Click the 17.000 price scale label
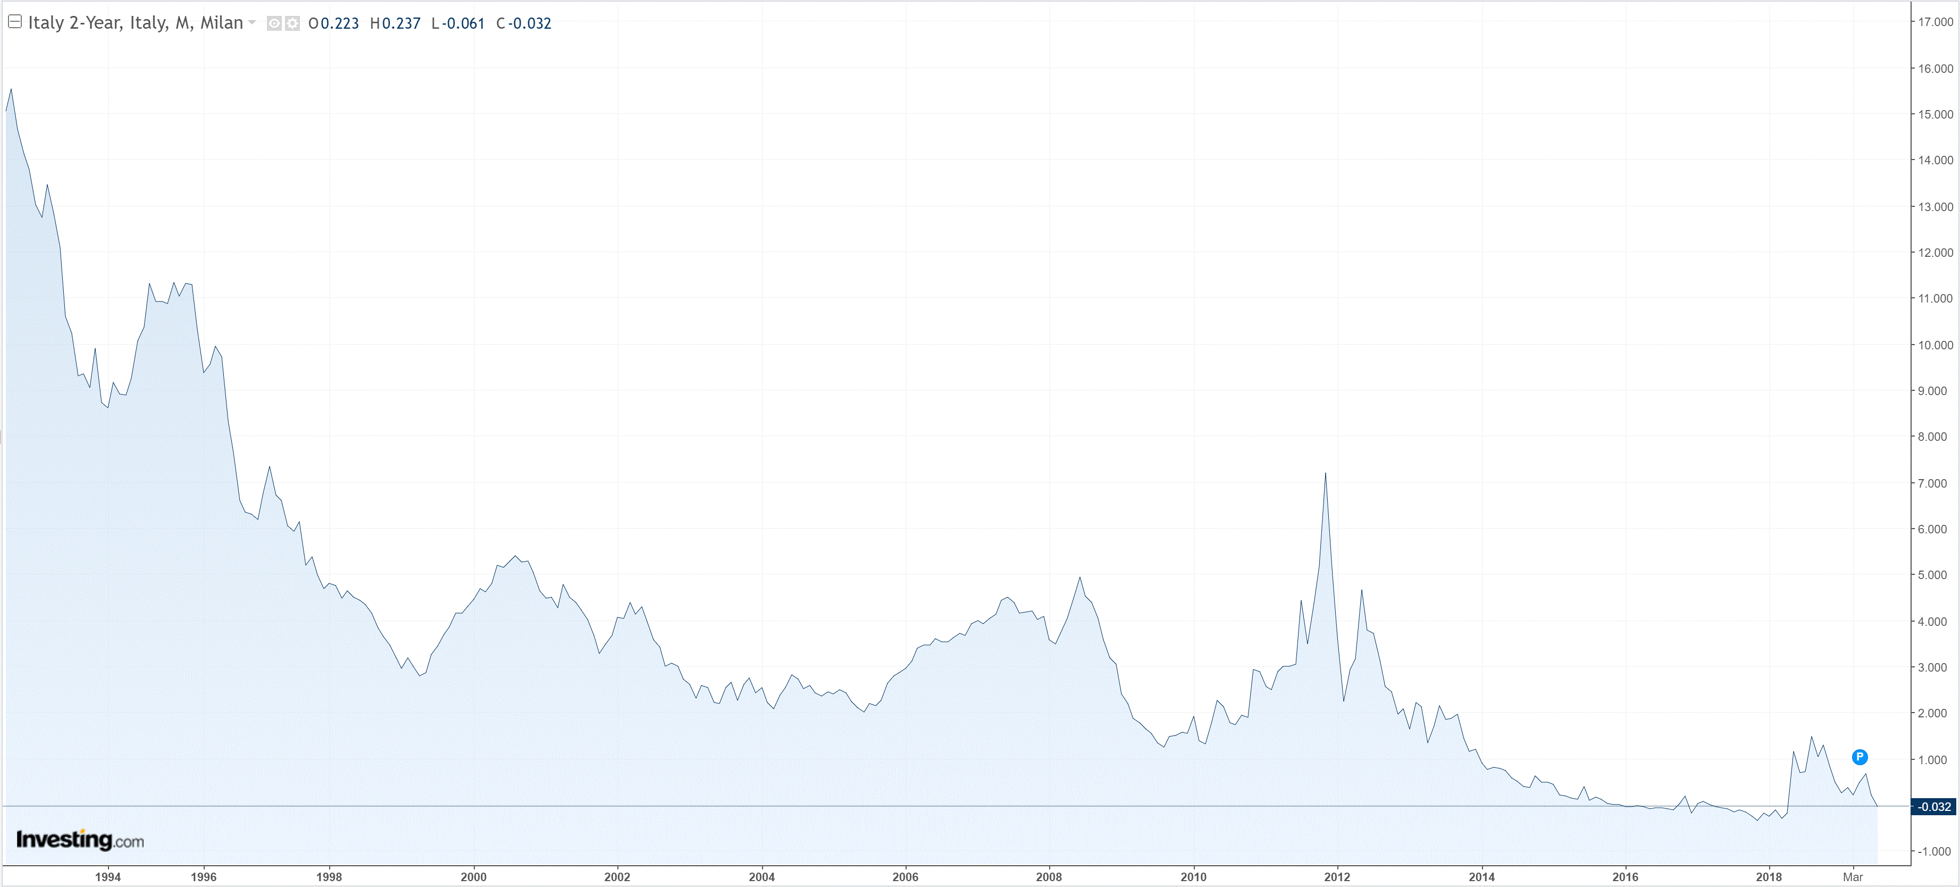Image resolution: width=1960 pixels, height=887 pixels. coord(1935,22)
